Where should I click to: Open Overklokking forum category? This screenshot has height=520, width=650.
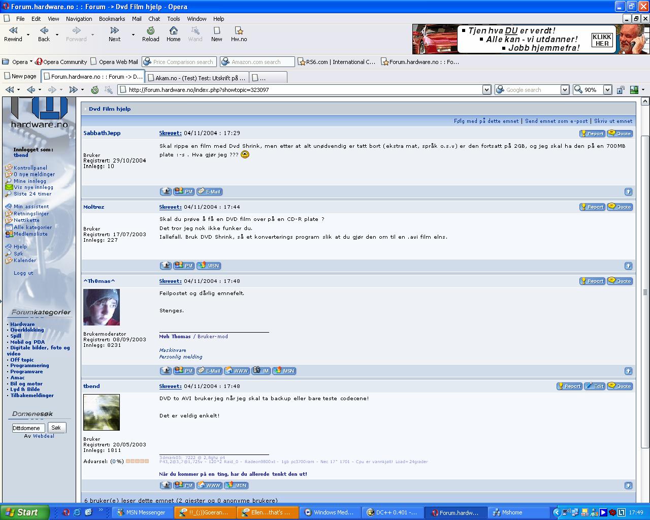(27, 330)
